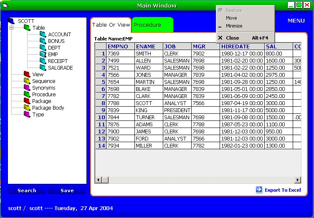The image size is (314, 218).
Task: Click the yellow Sequence folder icon
Action: tap(27, 81)
